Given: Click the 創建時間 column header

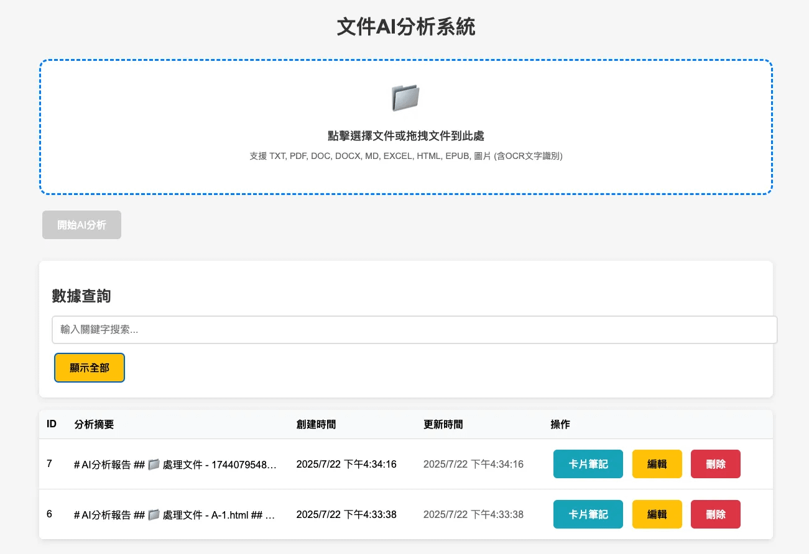Looking at the screenshot, I should (x=316, y=424).
